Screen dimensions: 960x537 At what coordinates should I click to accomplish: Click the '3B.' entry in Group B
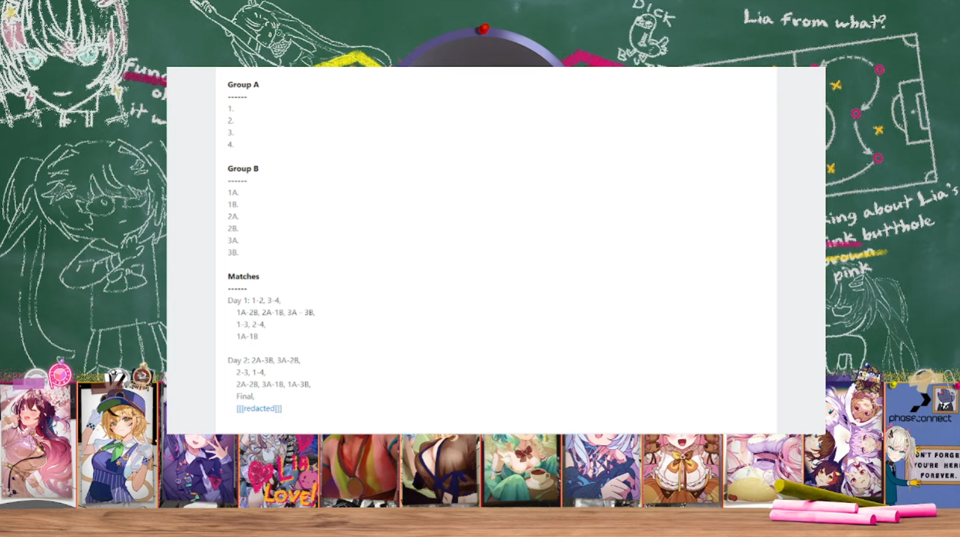233,252
